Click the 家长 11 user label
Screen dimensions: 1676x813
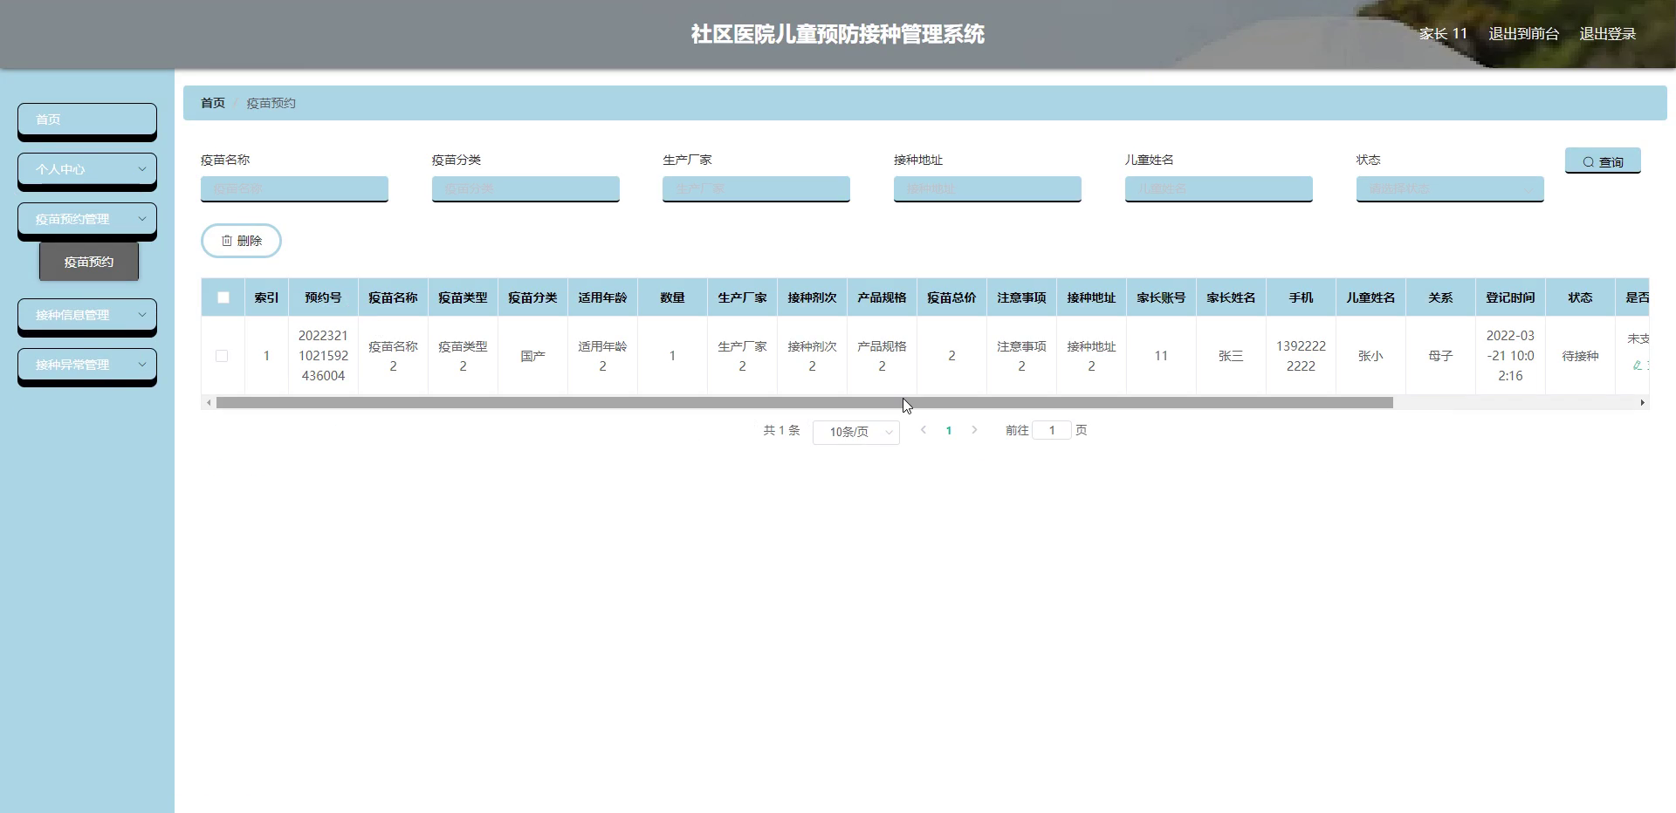pos(1443,34)
